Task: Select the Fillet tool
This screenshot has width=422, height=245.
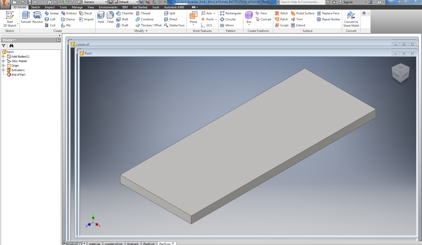Action: point(110,17)
